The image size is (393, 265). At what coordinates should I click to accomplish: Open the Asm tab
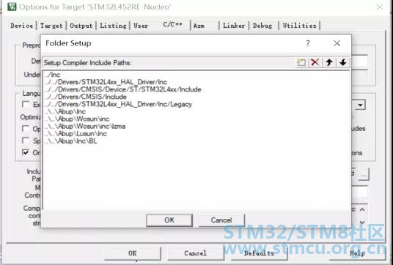point(199,26)
